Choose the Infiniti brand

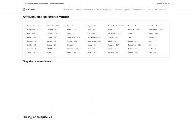pos(70,53)
